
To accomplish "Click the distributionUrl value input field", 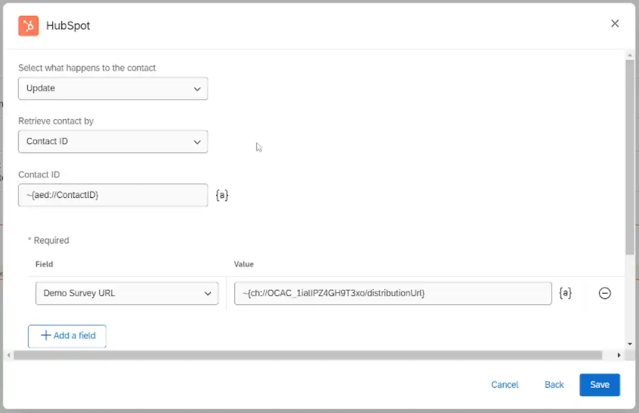I will click(393, 293).
